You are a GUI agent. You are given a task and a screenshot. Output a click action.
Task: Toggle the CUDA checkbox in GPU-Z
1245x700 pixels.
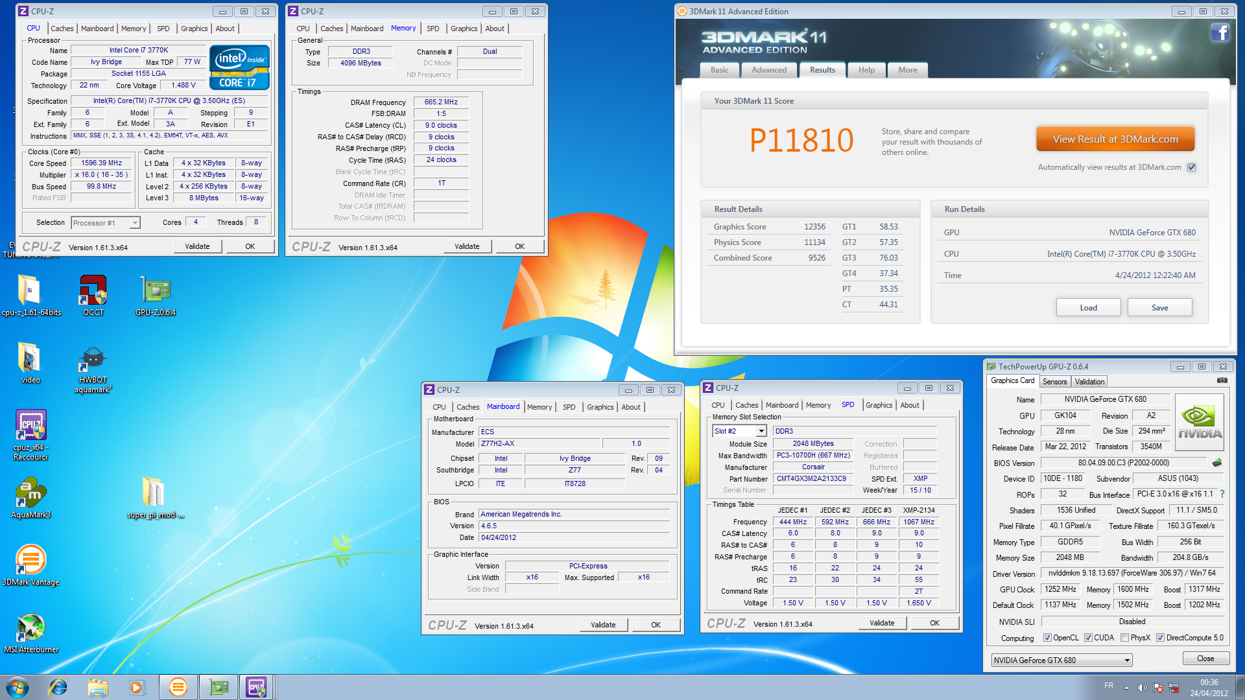(x=1088, y=638)
